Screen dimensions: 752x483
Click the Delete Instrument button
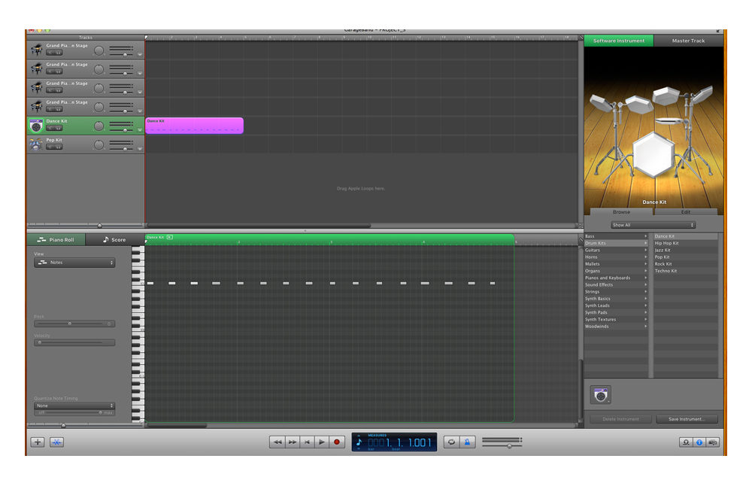pos(620,419)
